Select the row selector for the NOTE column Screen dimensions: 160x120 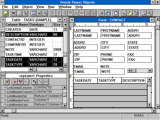tap(3, 49)
